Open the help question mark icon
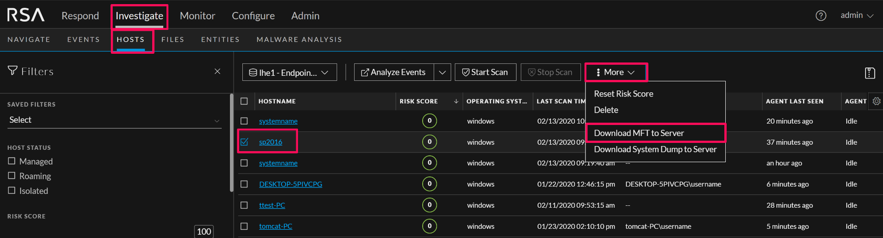Screen dimensions: 883x238 tap(821, 16)
